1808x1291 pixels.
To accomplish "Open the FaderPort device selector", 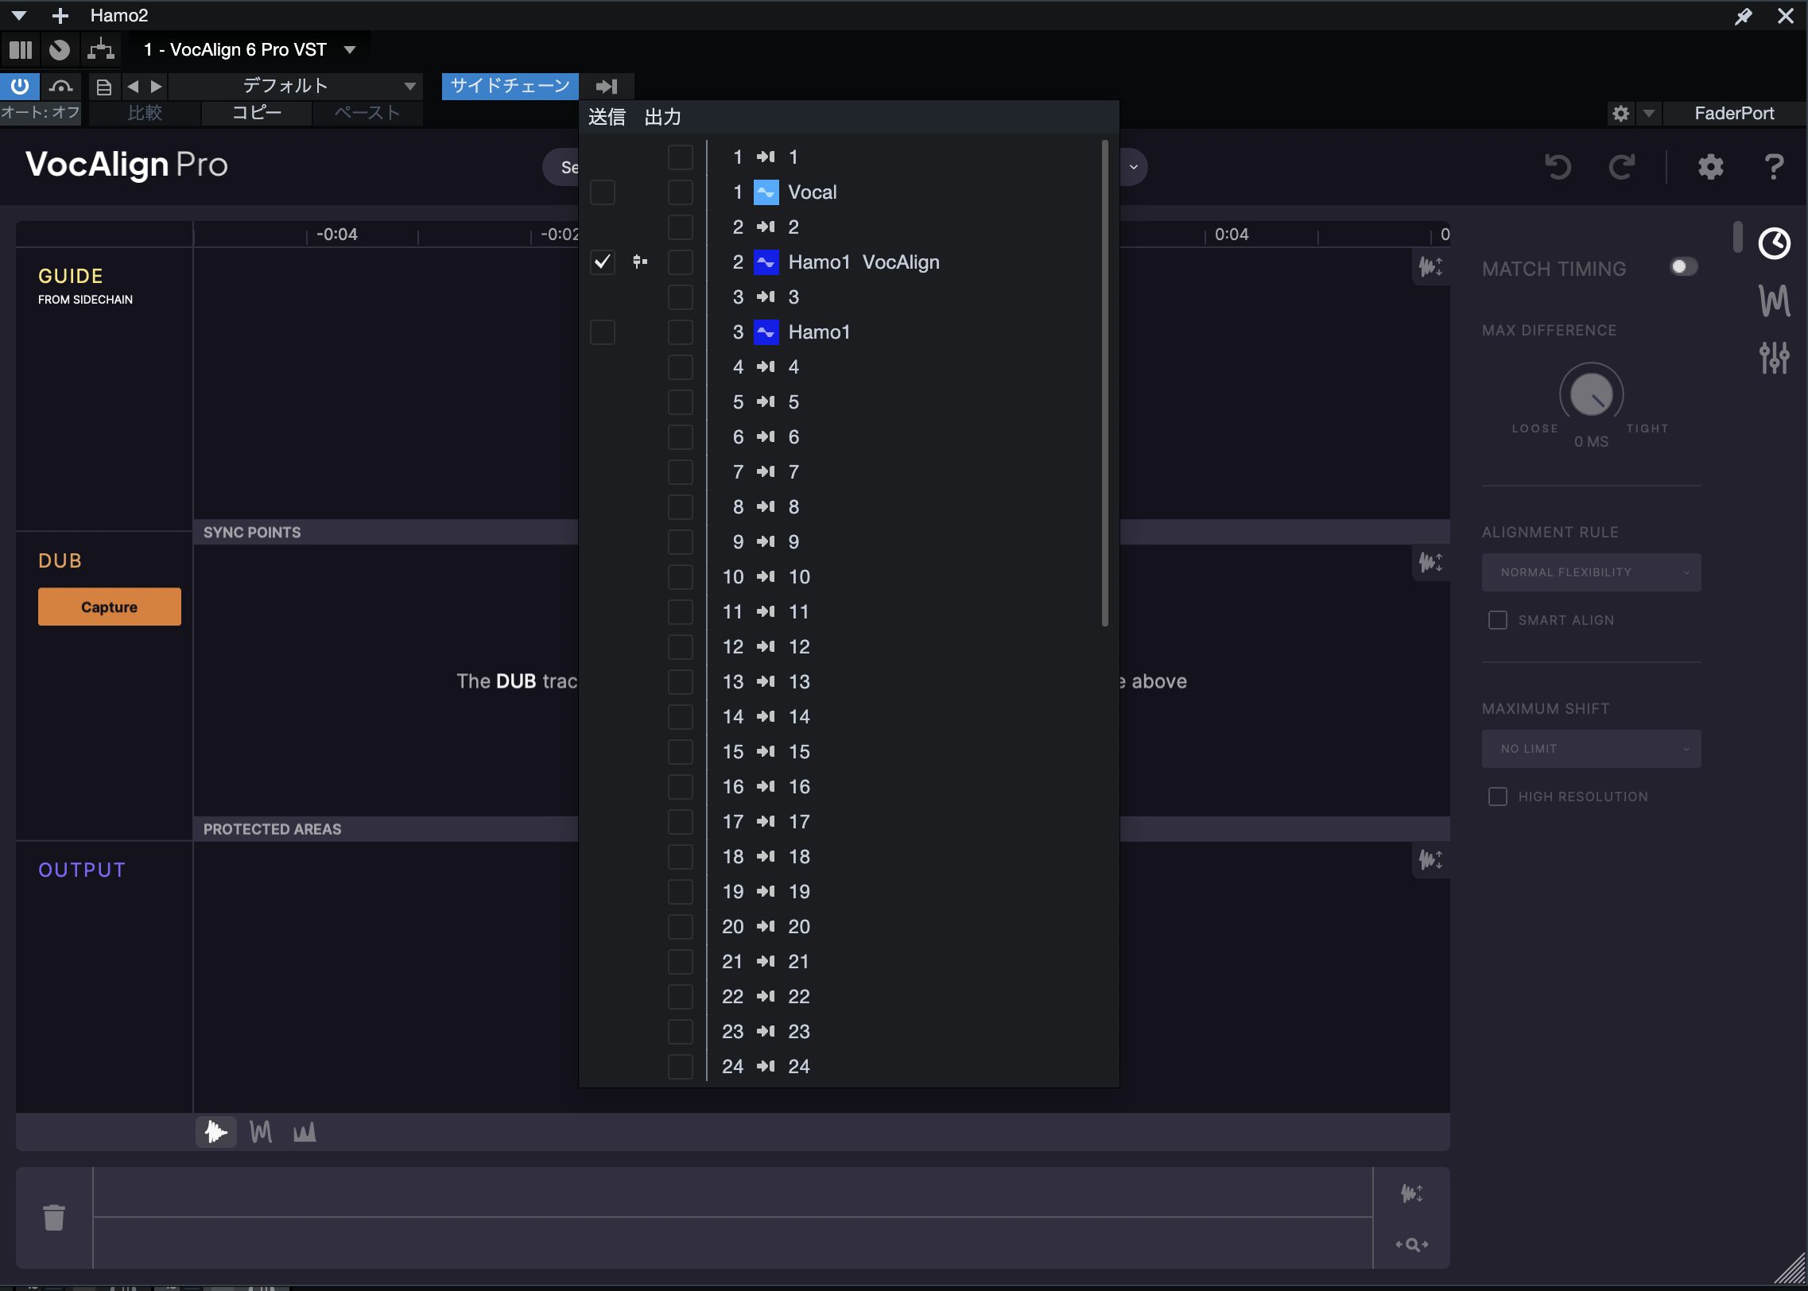I will pos(1734,114).
